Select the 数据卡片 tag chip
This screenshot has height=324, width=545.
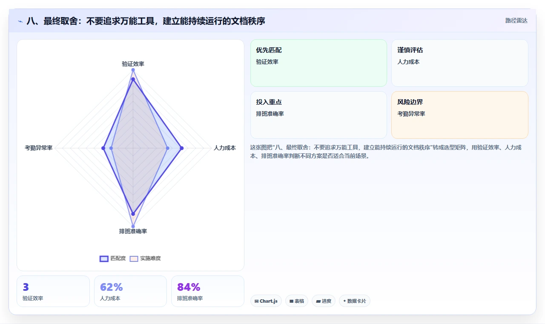(x=355, y=301)
